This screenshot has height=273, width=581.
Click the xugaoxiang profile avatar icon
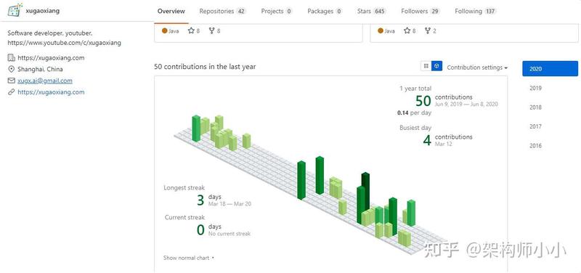click(15, 10)
